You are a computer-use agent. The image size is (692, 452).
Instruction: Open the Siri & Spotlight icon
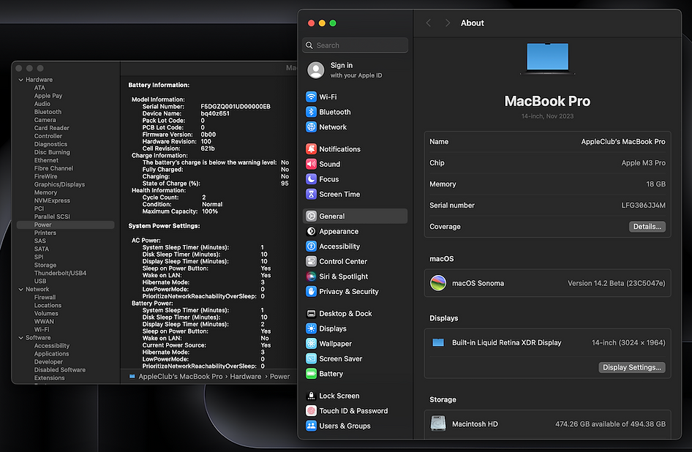tap(311, 276)
